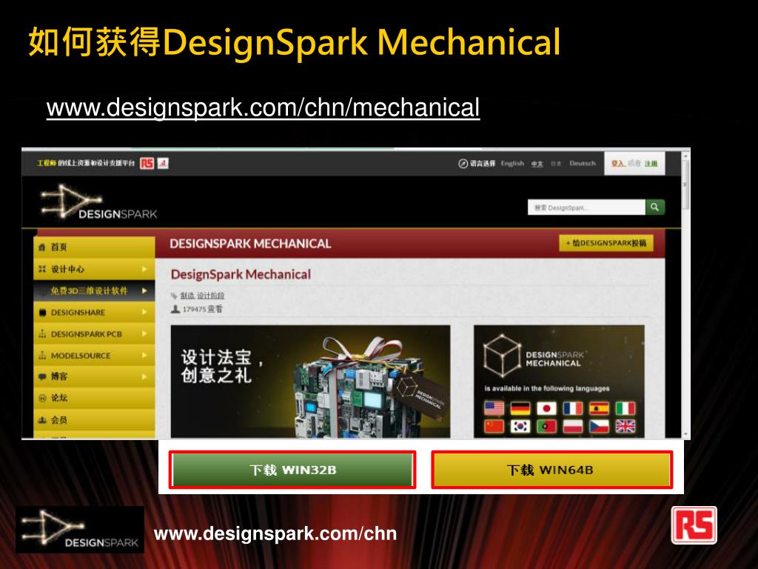
Task: Open the DESIGNSHARE menu item
Action: tap(94, 313)
